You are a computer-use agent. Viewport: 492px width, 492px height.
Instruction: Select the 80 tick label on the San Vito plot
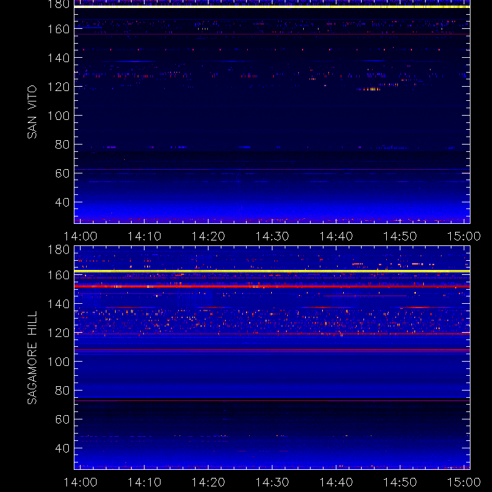[x=62, y=145]
